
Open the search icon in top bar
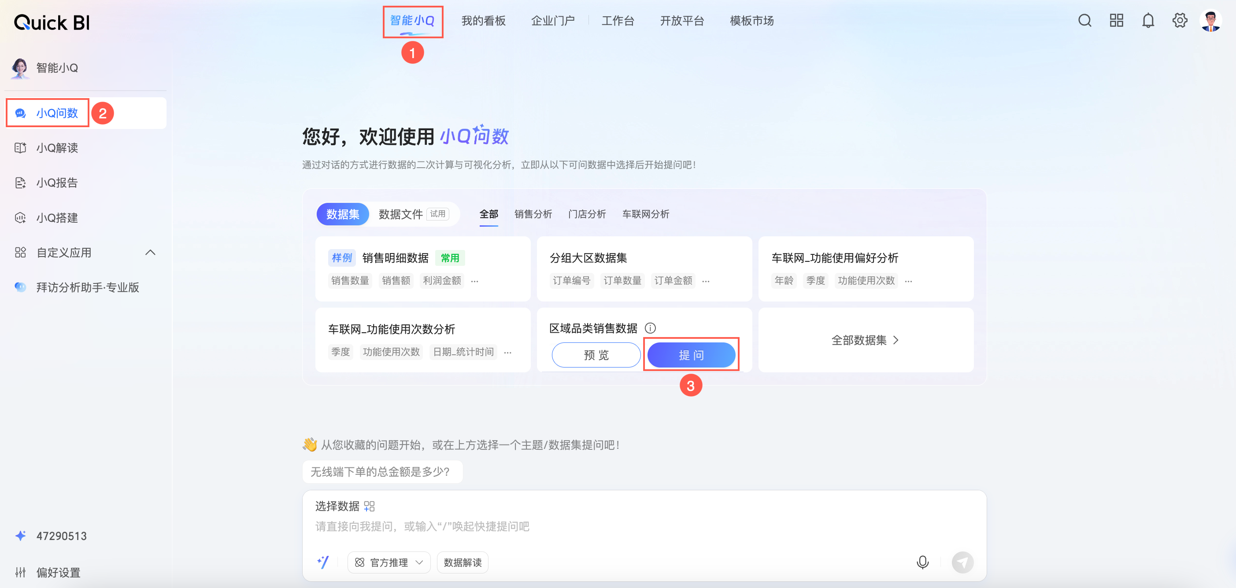coord(1084,21)
